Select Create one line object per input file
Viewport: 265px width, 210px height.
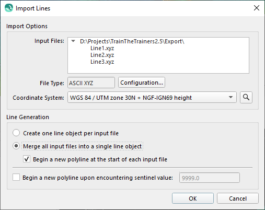(x=16, y=133)
